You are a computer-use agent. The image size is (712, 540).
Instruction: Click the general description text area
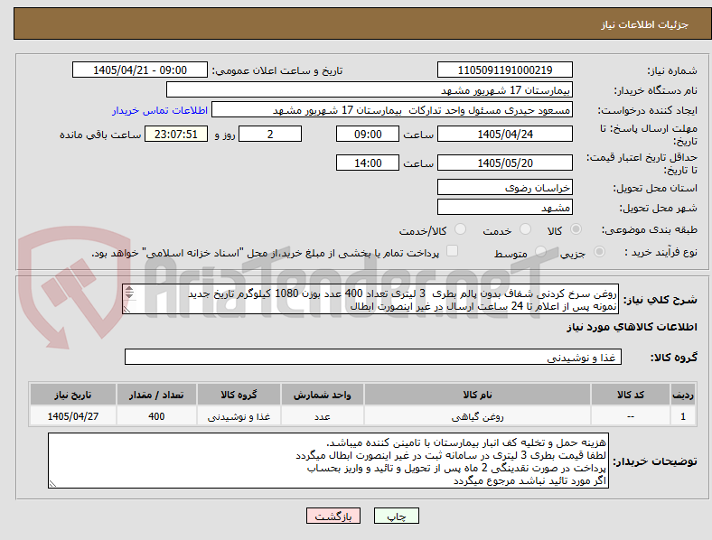pyautogui.click(x=370, y=299)
